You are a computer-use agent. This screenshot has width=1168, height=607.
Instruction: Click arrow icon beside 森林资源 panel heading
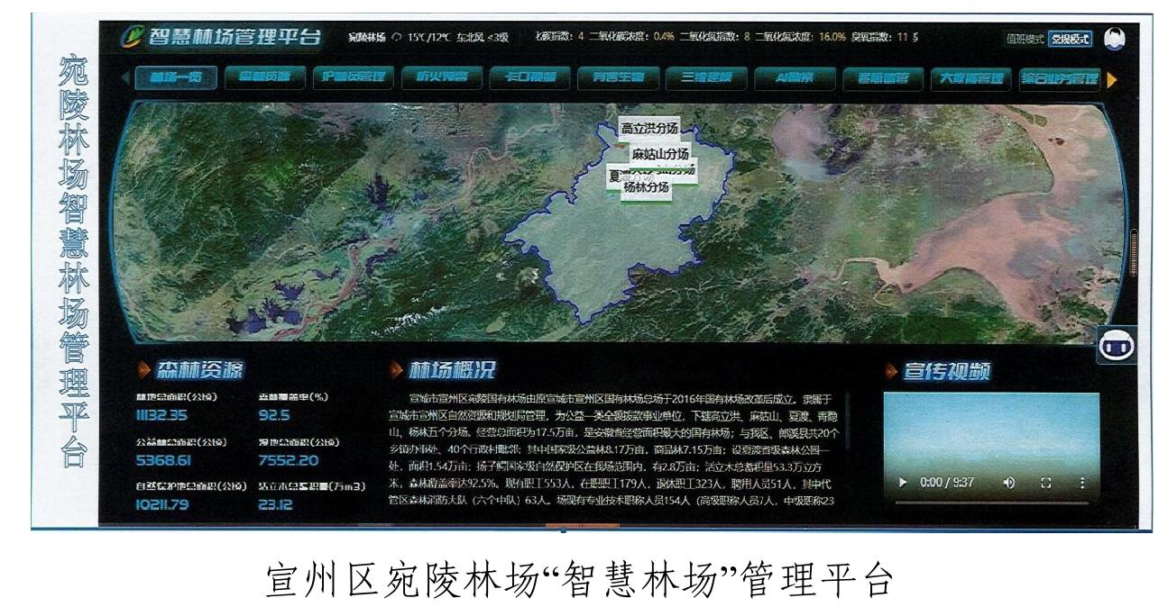pyautogui.click(x=143, y=369)
